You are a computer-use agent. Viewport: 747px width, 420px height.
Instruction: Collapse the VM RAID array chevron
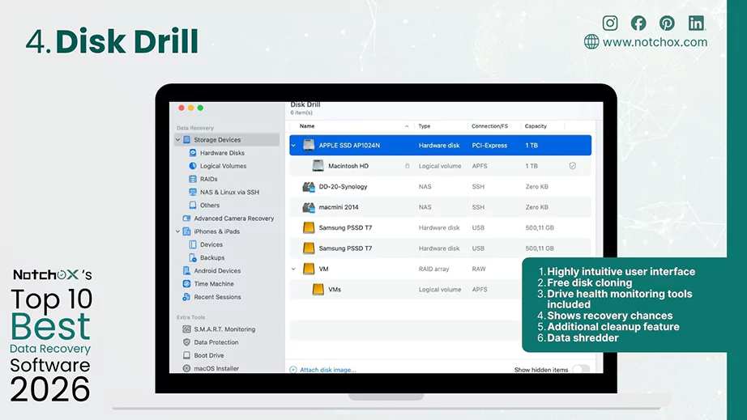(293, 269)
